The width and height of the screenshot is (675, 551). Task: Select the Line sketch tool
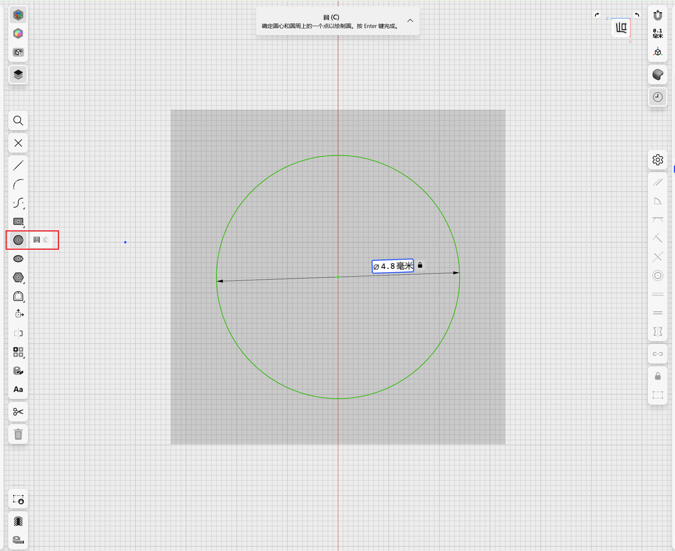tap(18, 165)
